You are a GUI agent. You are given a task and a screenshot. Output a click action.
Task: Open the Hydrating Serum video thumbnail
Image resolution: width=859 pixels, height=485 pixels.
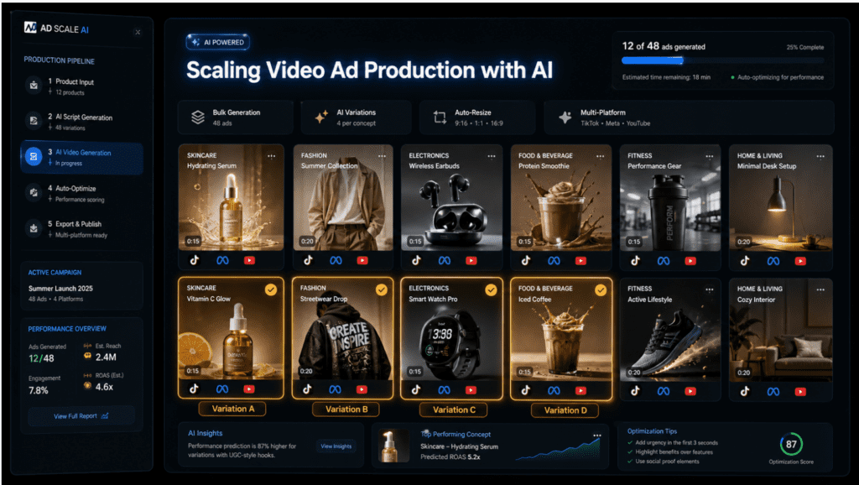pos(231,197)
